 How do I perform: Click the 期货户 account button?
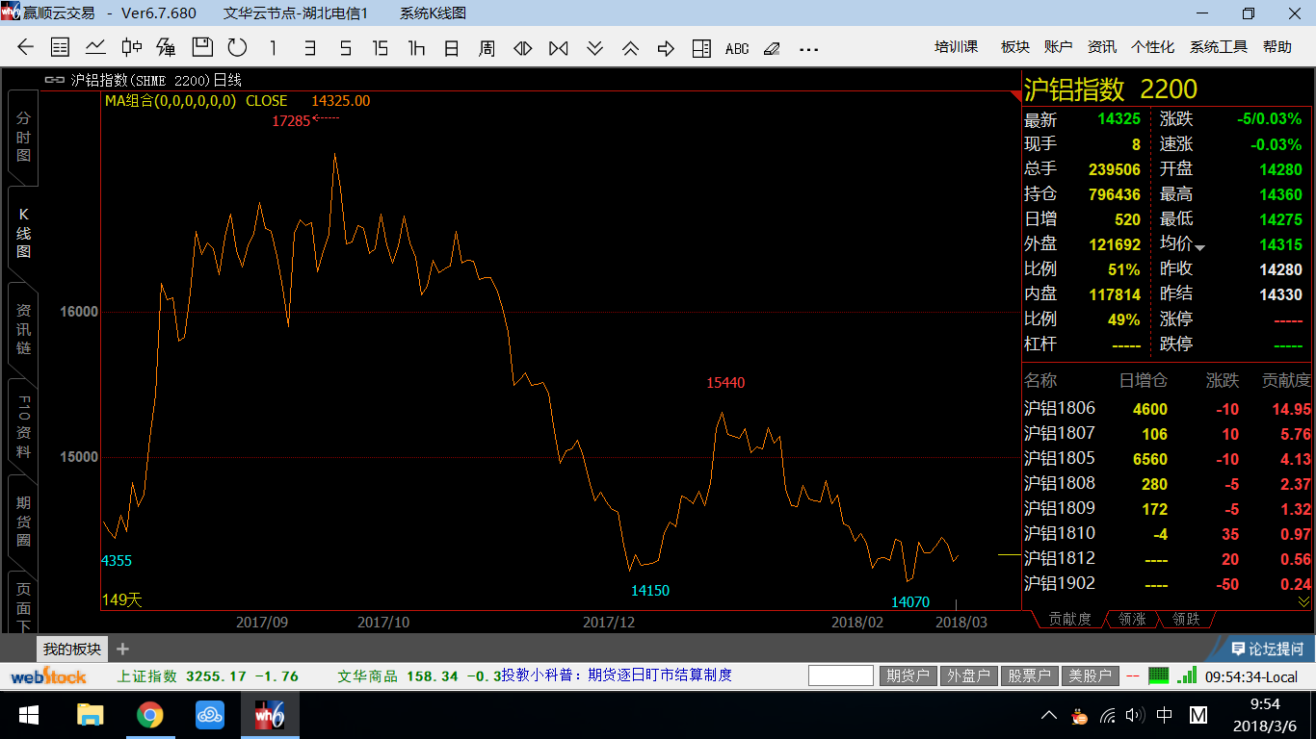point(908,675)
